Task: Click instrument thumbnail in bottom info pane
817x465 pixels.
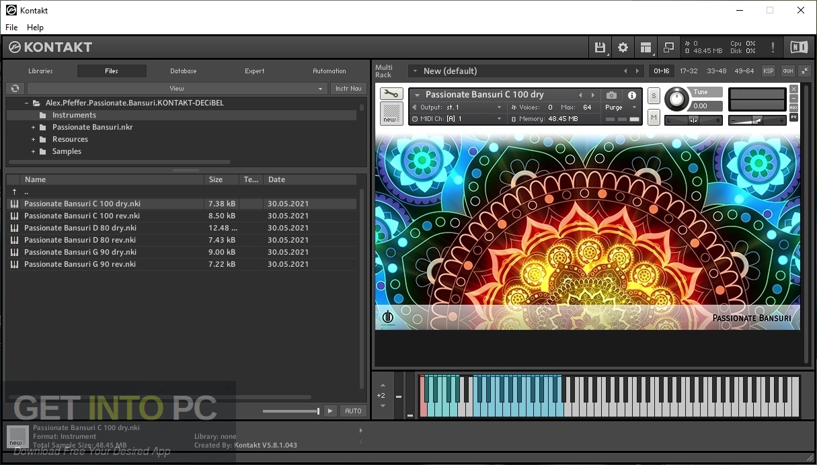Action: 18,436
